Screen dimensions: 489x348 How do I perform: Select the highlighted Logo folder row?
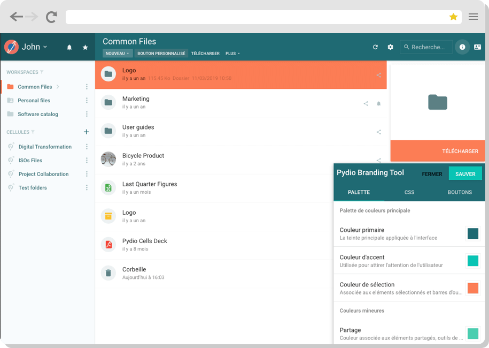[240, 74]
